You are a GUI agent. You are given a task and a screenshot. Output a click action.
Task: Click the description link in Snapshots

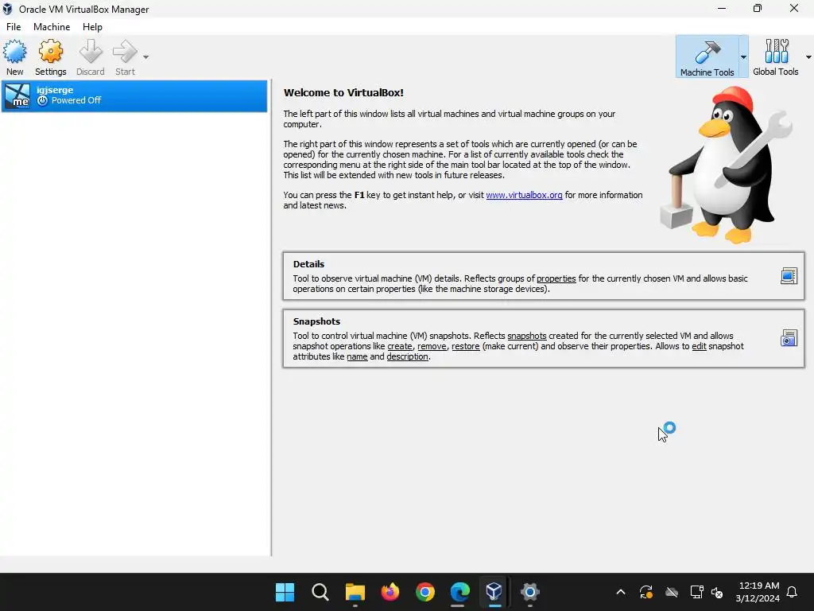[408, 356]
